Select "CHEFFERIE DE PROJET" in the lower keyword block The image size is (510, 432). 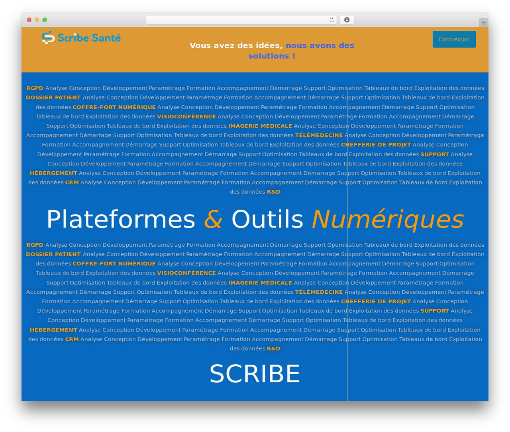(376, 302)
